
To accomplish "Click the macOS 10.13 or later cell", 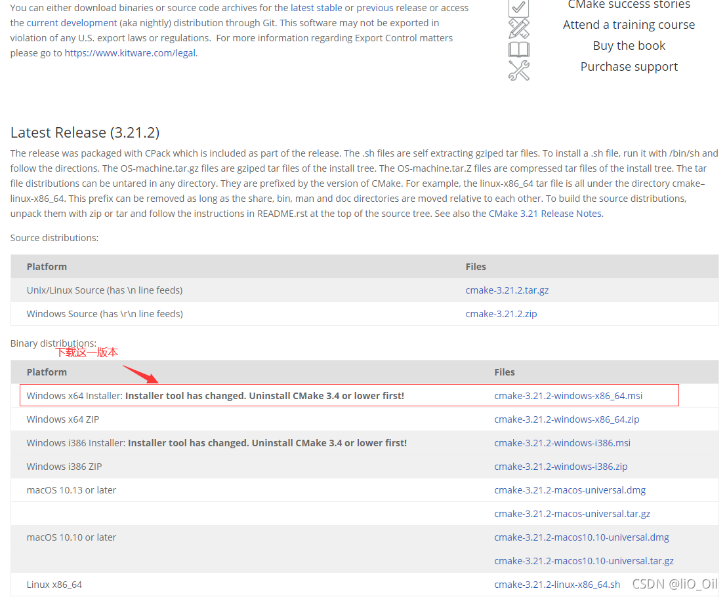I will 72,490.
